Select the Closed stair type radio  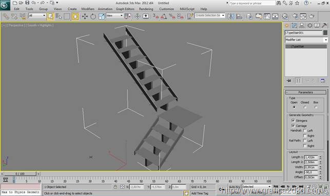(x=305, y=107)
